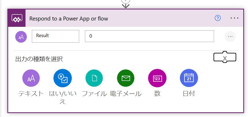Choose the 電子メール (Email) output type icon
The image size is (248, 117).
pyautogui.click(x=126, y=78)
